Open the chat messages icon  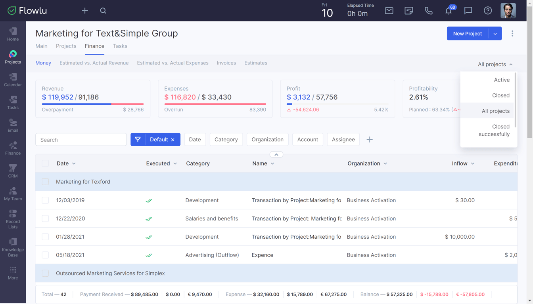pyautogui.click(x=468, y=11)
